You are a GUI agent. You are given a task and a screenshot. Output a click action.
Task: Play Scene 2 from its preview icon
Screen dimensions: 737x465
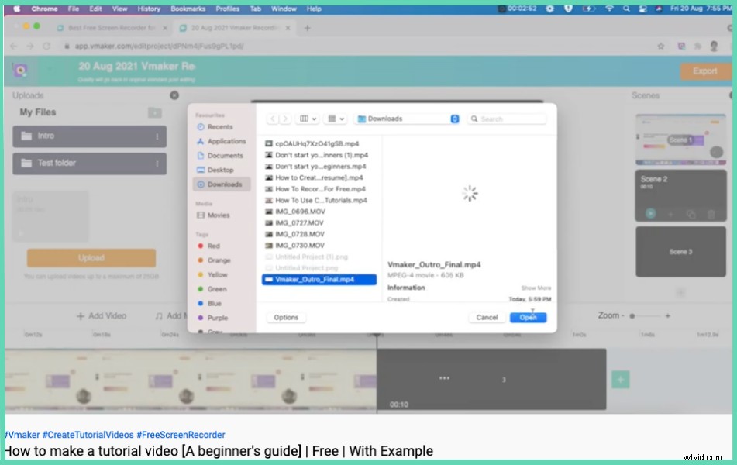point(650,214)
